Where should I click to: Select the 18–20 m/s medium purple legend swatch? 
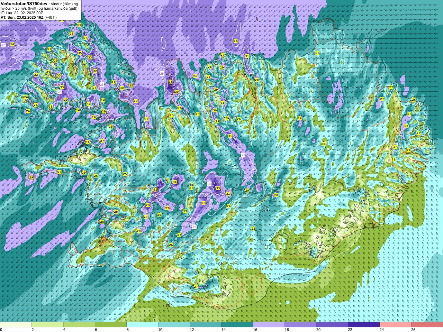pyautogui.click(x=300, y=325)
